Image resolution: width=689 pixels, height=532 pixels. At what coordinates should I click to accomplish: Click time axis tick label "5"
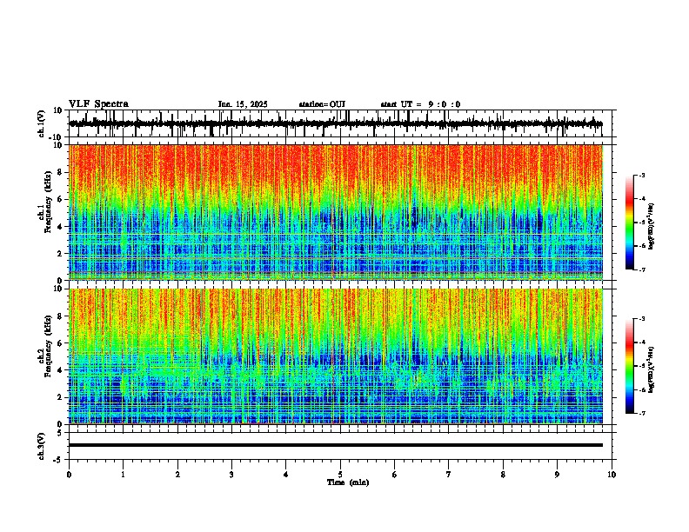point(340,475)
